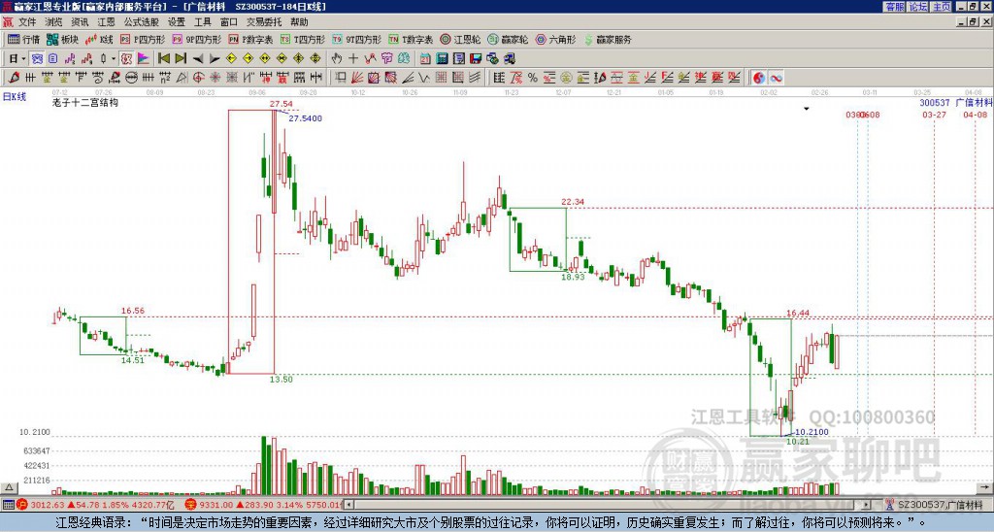Expand the 日 period dropdown
Image resolution: width=994 pixels, height=532 pixels.
click(x=23, y=58)
